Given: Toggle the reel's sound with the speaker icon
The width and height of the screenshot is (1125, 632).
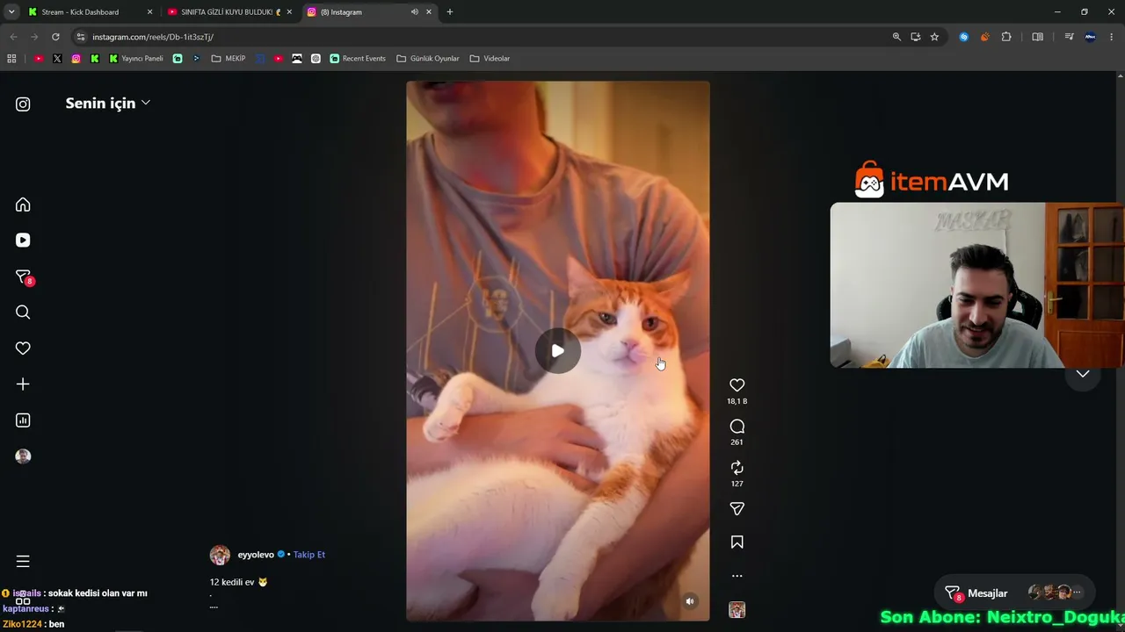Looking at the screenshot, I should [690, 601].
